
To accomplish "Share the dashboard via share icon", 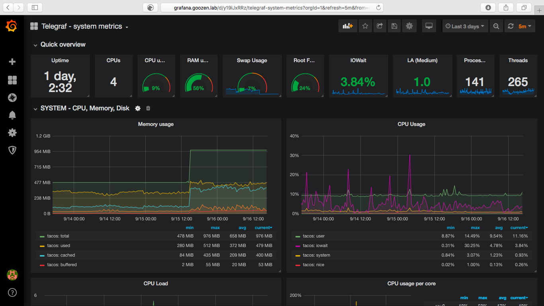I will 380,26.
